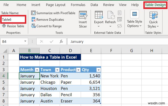Select row 8 header
The height and width of the screenshot is (106, 168).
click(4, 101)
